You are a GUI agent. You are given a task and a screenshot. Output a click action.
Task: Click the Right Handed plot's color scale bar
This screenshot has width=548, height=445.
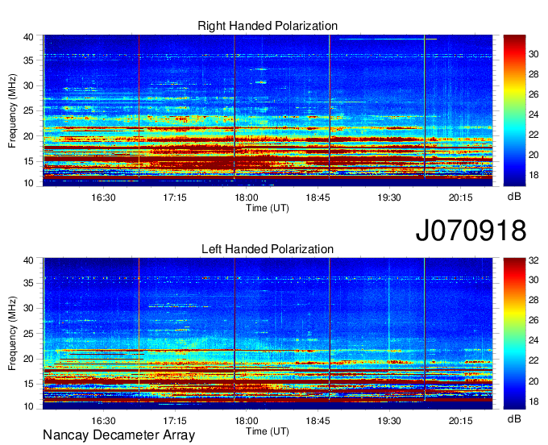(x=514, y=110)
